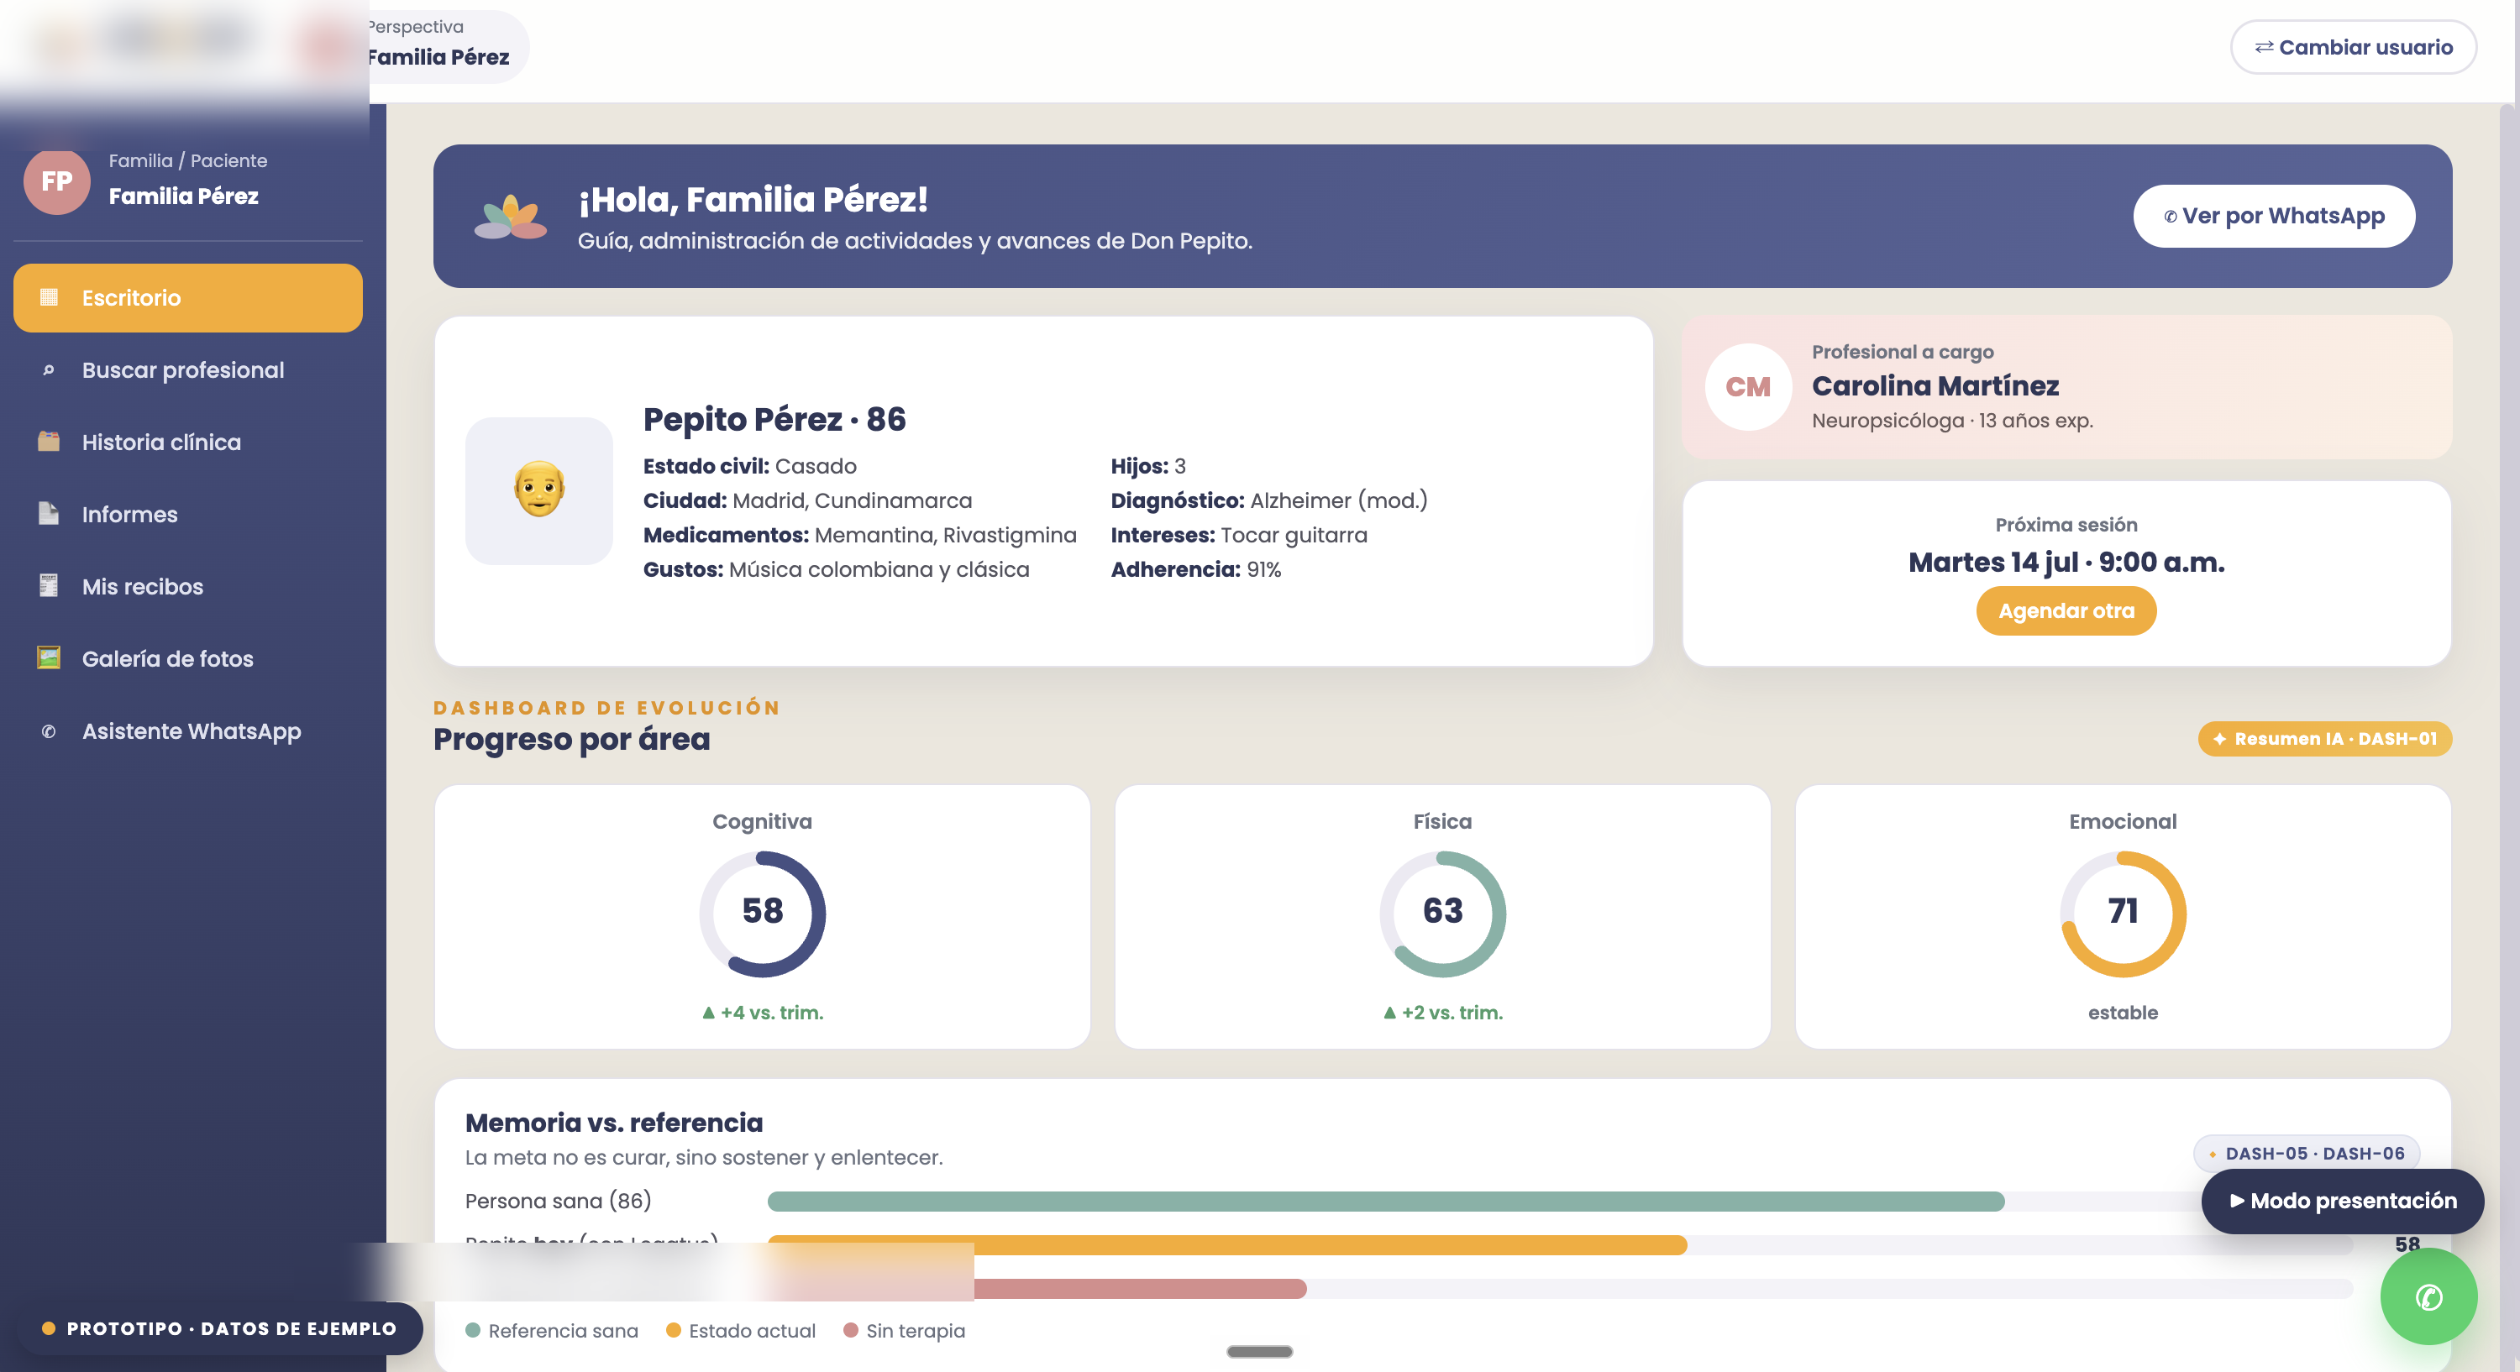Click the "+2 vs. trim." indicator
Image resolution: width=2520 pixels, height=1372 pixels.
pyautogui.click(x=1442, y=1013)
